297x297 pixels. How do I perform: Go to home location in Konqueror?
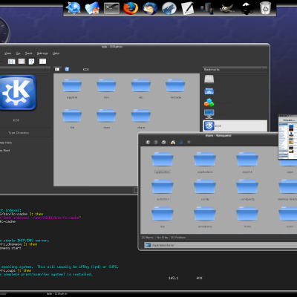(173, 142)
